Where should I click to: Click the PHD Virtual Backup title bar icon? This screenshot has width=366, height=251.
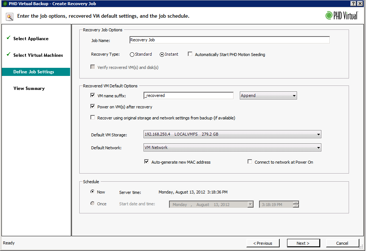tap(5, 3)
